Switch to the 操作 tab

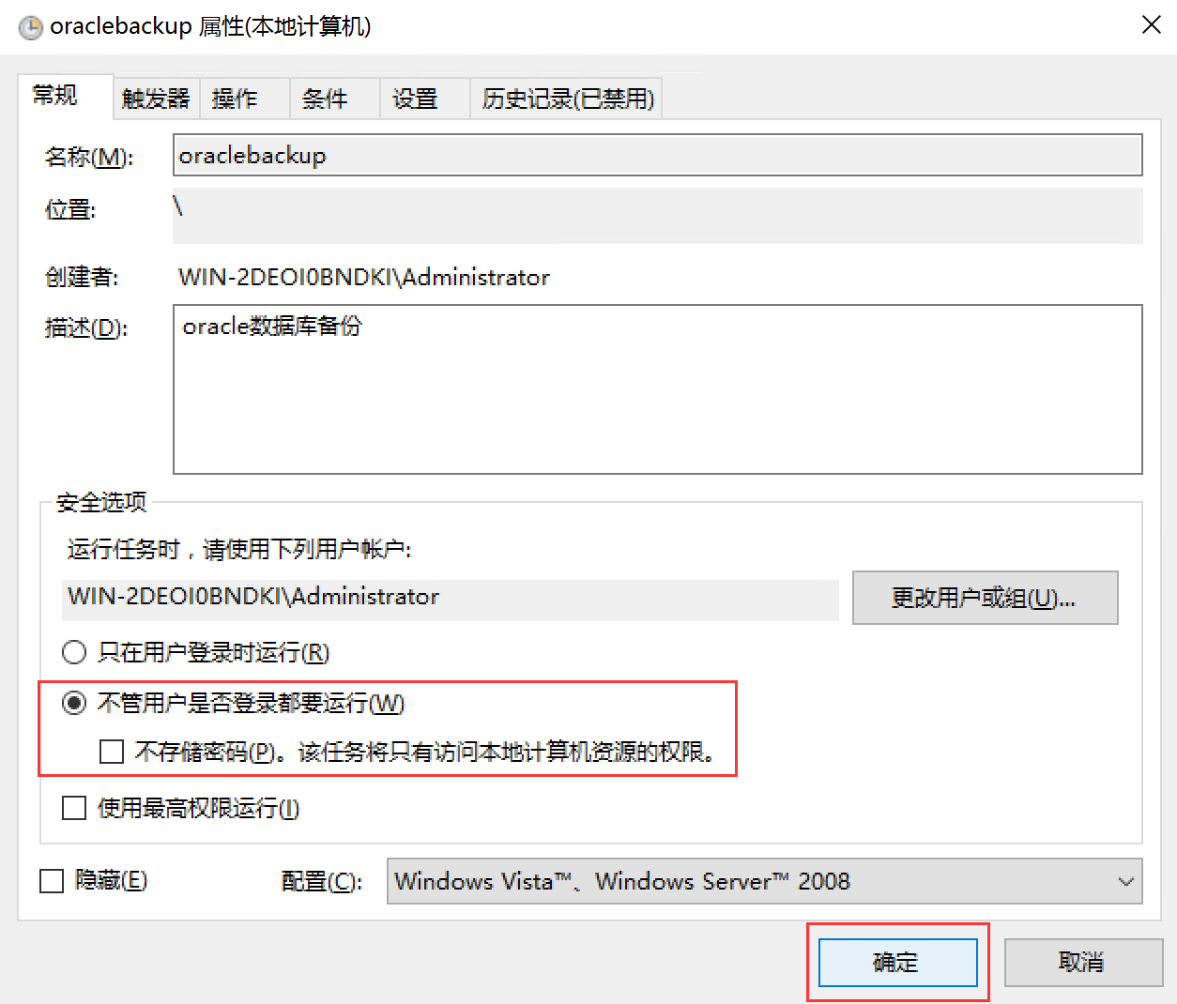click(235, 99)
